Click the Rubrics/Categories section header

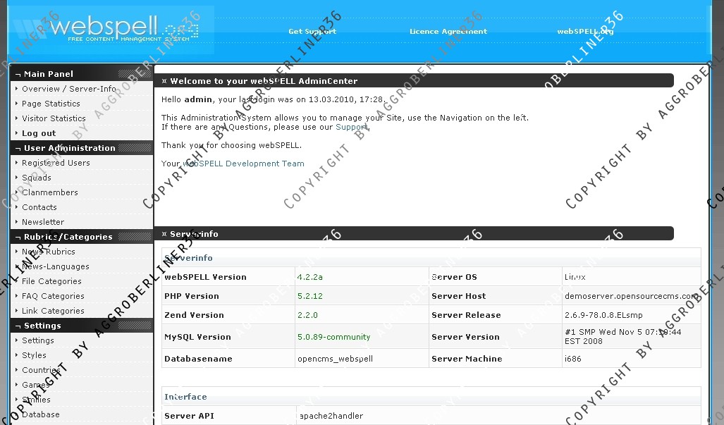tap(82, 237)
